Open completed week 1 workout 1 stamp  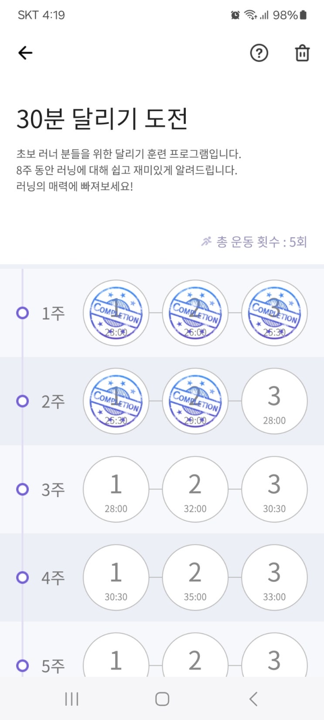(x=116, y=313)
